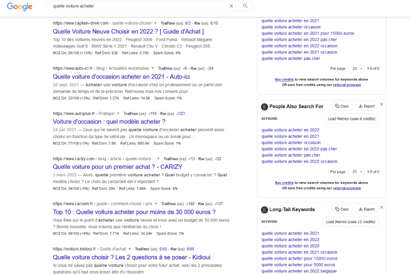Screen dimensions: 410x274
Task: Open referral program link above Long-Tail Keywords
Action: tap(347, 188)
